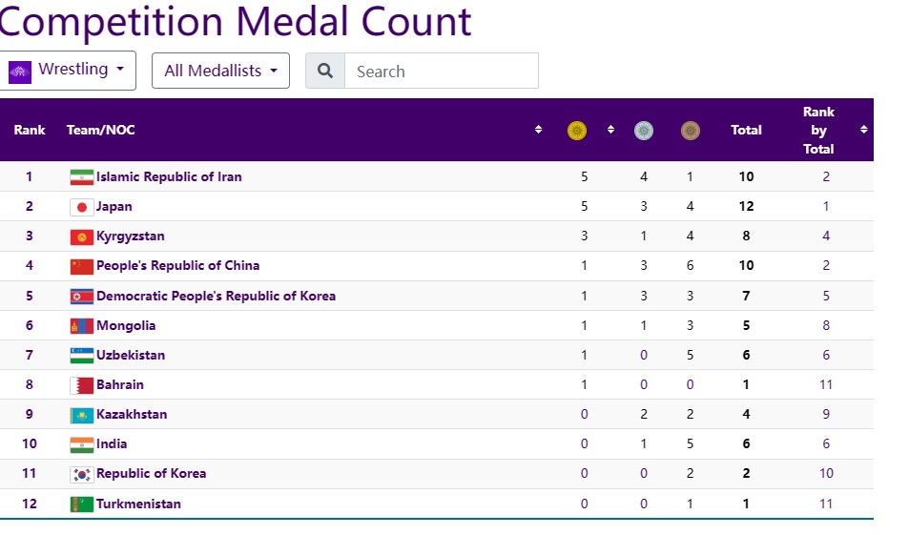Click the Wrestling sport pictogram icon
The image size is (909, 535).
tap(19, 71)
